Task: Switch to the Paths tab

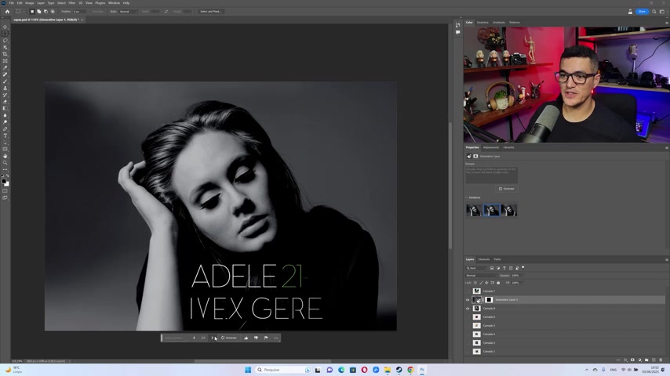Action: tap(497, 259)
